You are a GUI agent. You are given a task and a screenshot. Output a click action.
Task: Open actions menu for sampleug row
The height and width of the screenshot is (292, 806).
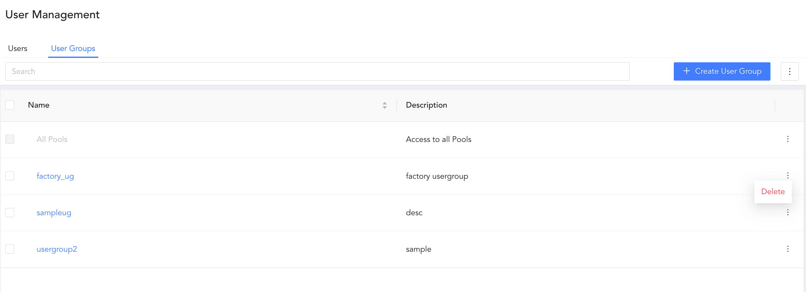[x=788, y=212]
